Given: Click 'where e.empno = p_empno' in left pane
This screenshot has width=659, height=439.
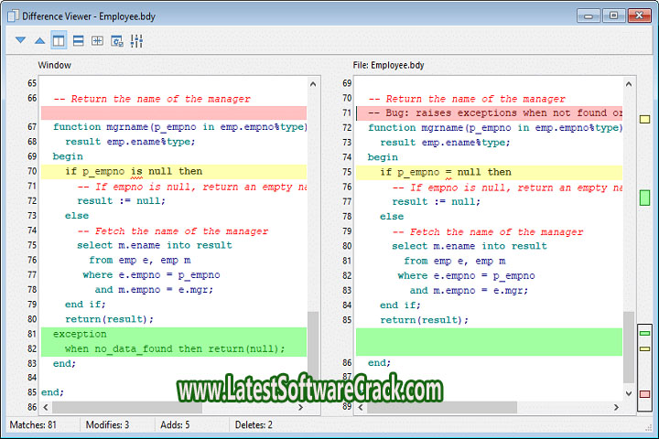Looking at the screenshot, I should tap(151, 275).
